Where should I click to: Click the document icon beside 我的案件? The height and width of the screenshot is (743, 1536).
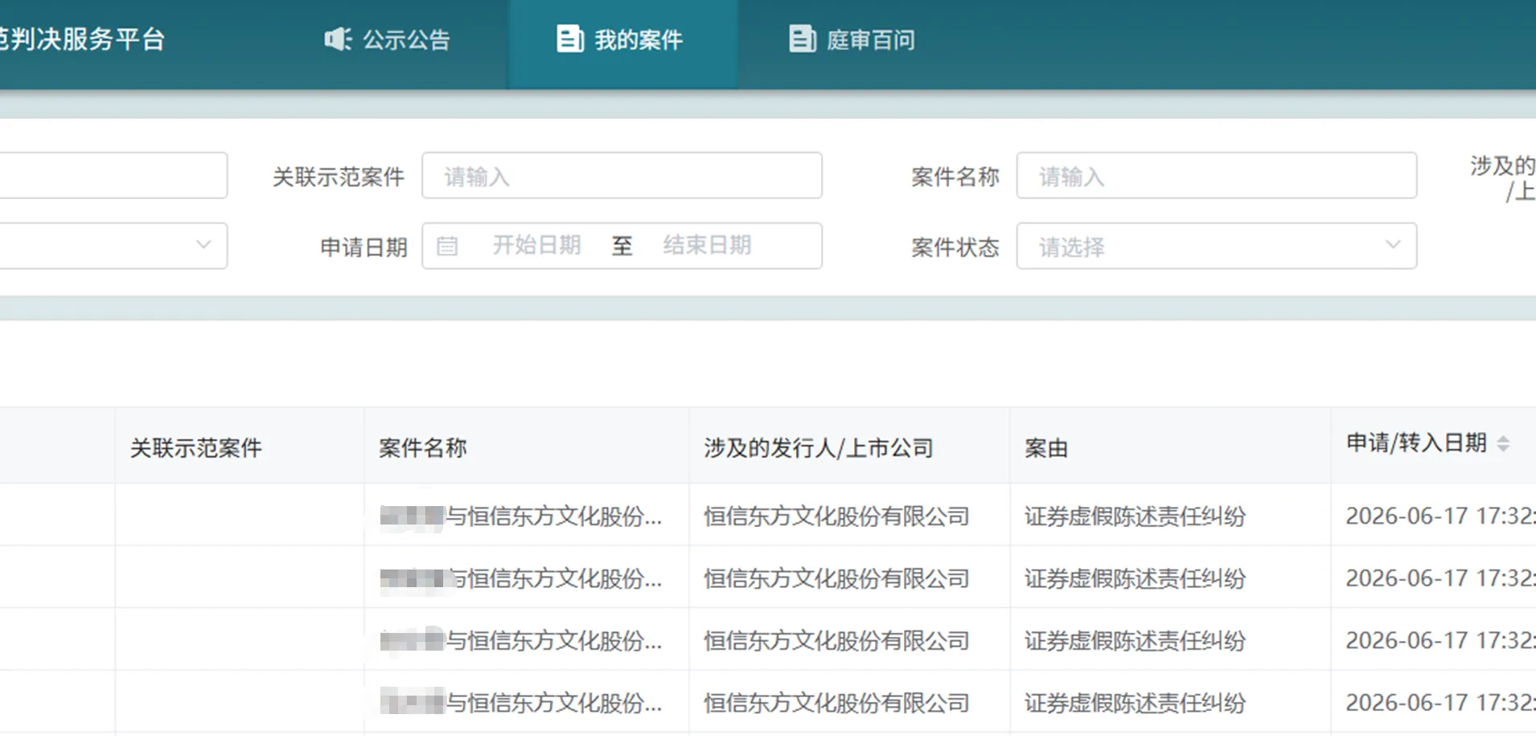pos(569,39)
